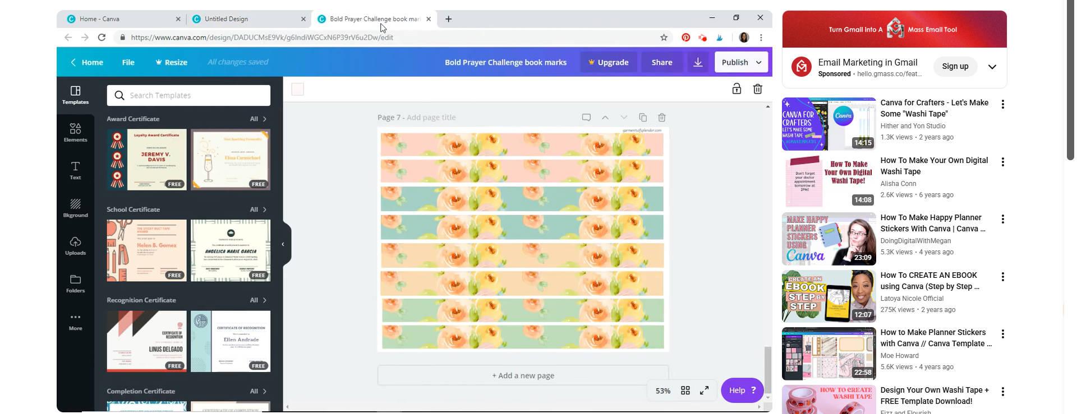Open the Help button
The height and width of the screenshot is (414, 1077).
[742, 390]
